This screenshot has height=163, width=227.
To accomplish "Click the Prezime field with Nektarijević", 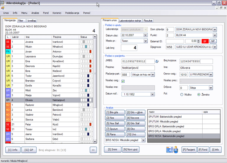I will (x=138, y=68).
